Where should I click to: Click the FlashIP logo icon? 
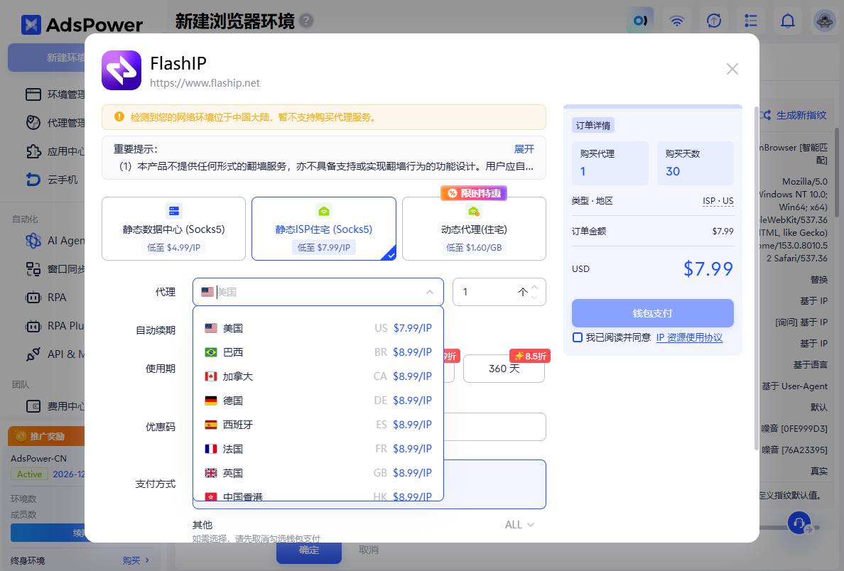coord(121,70)
